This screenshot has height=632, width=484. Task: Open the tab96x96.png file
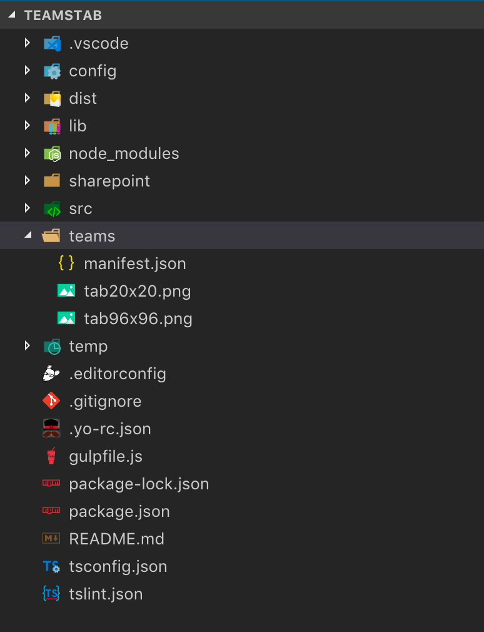(x=138, y=319)
